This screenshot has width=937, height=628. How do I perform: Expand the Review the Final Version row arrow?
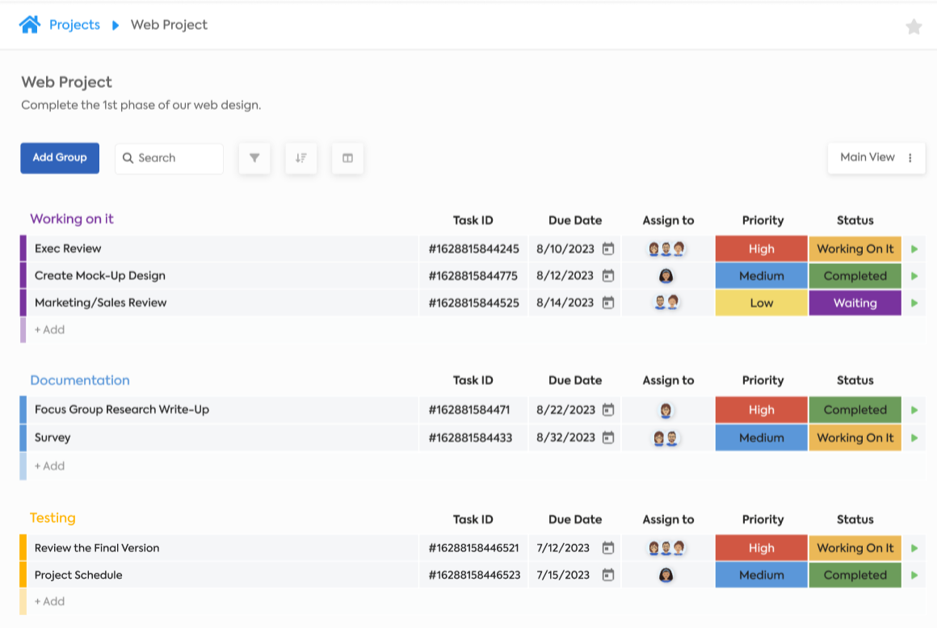(914, 548)
